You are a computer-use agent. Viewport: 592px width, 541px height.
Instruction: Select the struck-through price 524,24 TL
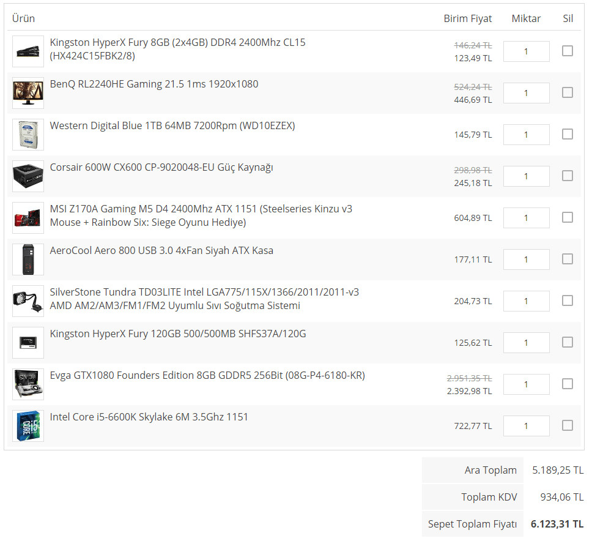[473, 87]
